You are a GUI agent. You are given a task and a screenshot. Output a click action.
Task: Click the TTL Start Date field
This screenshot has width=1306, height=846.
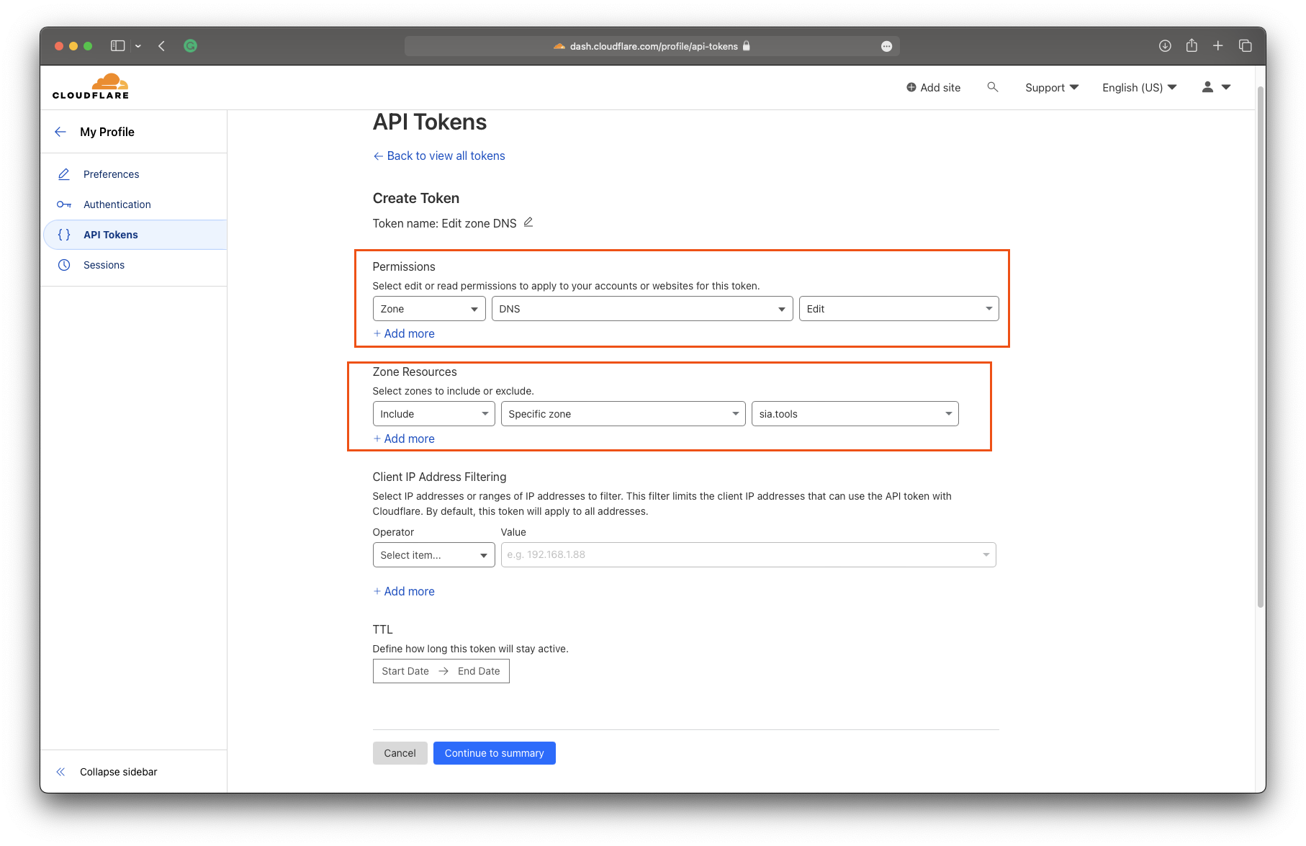tap(405, 671)
